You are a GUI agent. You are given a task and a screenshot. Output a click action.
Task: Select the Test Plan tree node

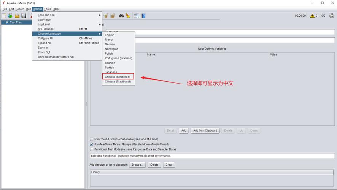coord(16,22)
